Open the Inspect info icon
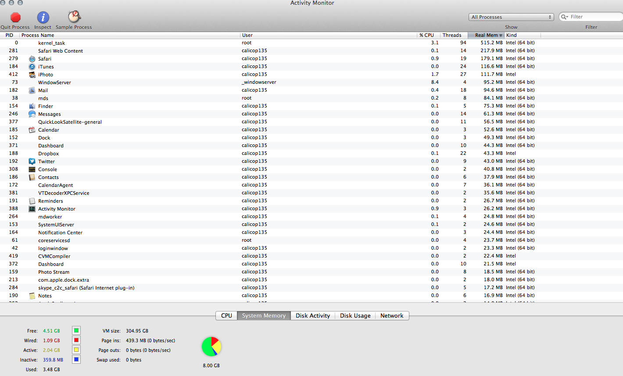 (43, 17)
